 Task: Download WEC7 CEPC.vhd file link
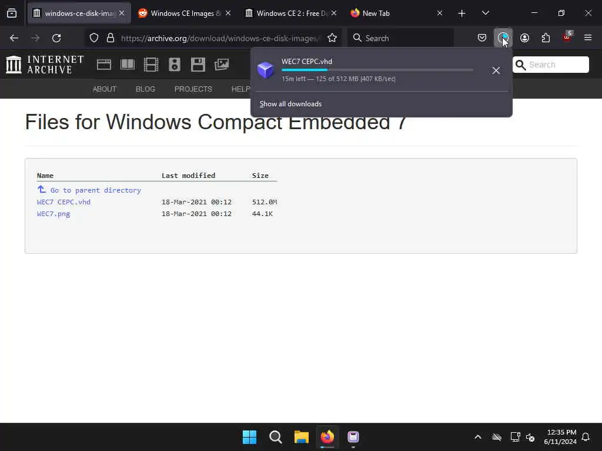pos(63,202)
